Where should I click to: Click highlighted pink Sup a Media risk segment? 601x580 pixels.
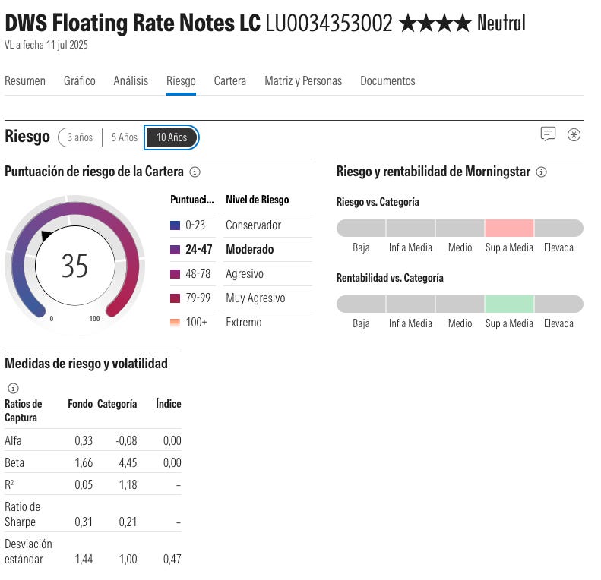pyautogui.click(x=509, y=229)
